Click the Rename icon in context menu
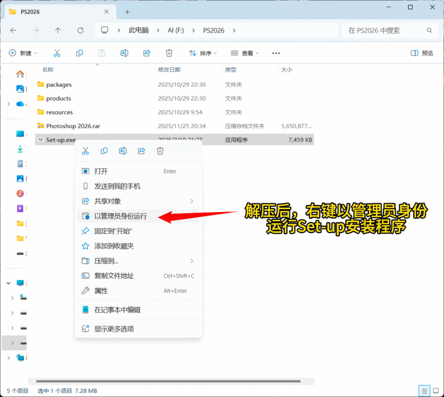This screenshot has height=397, width=444. [x=123, y=151]
